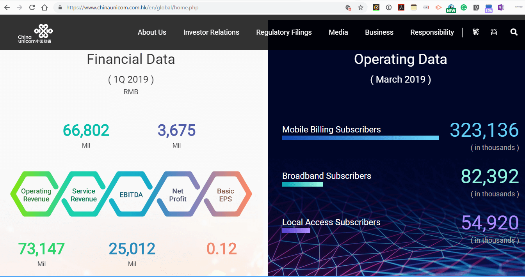525x277 pixels.
Task: Open the Responsibility dropdown menu
Action: 432,32
